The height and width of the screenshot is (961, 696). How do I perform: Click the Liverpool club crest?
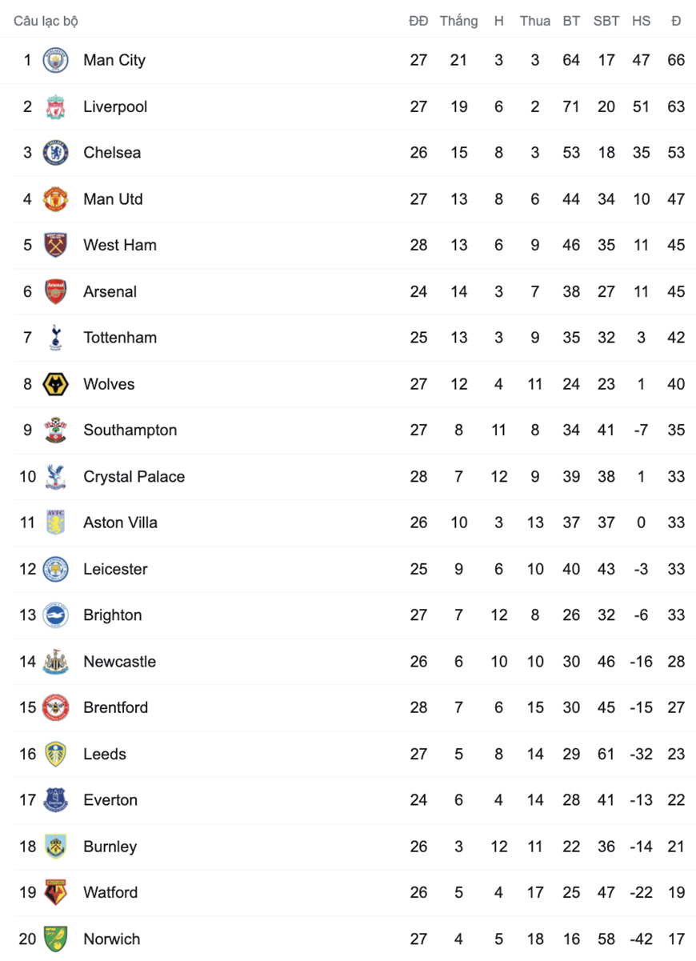(55, 106)
